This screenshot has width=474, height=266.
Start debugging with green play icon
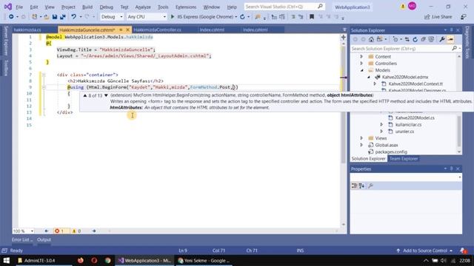coord(173,17)
